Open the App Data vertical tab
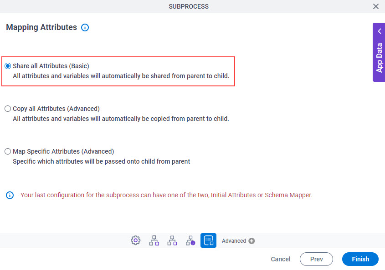The width and height of the screenshot is (385, 270). click(x=379, y=58)
